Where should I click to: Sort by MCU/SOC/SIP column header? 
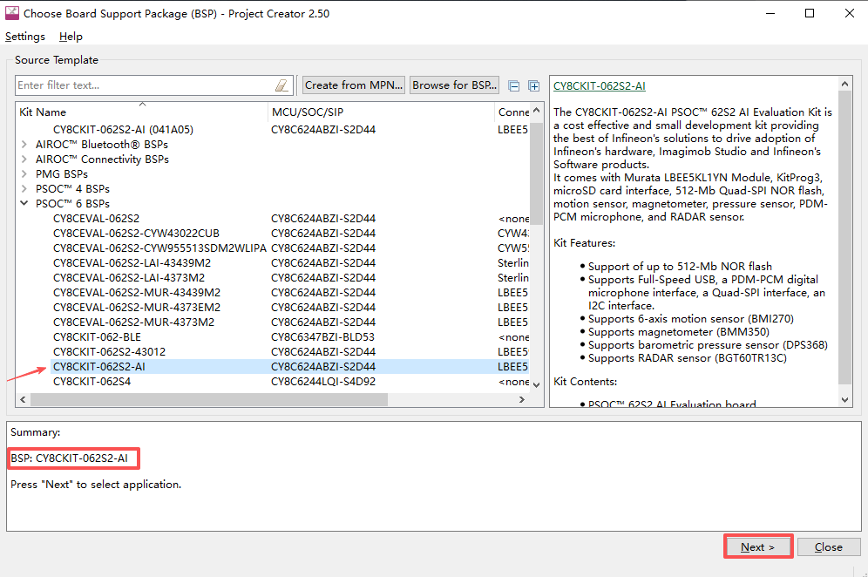click(x=381, y=112)
